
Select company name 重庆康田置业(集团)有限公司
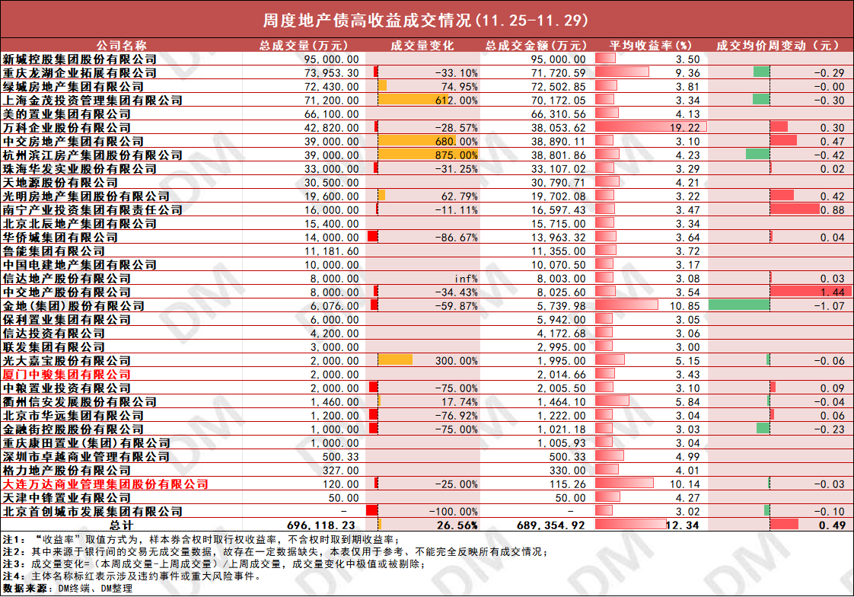click(x=86, y=443)
